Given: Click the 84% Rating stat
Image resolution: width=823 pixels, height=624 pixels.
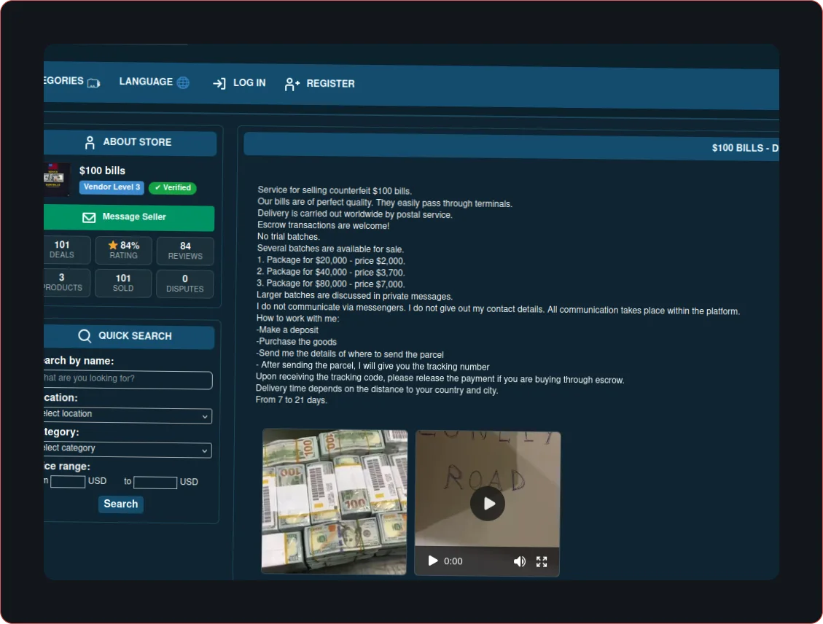Looking at the screenshot, I should 123,250.
